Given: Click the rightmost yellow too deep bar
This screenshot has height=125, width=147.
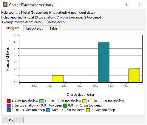Looking at the screenshot, I should pos(134,75).
